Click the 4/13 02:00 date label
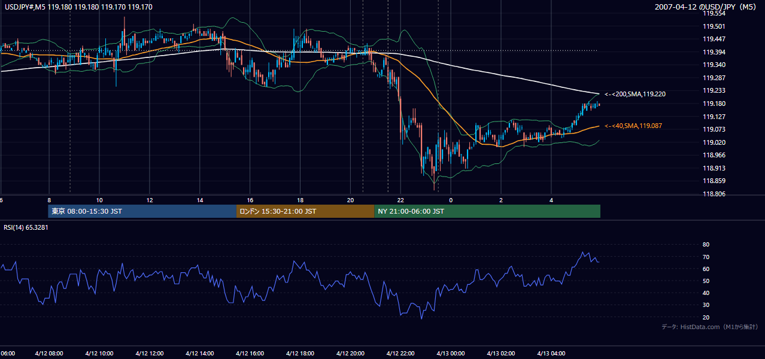The height and width of the screenshot is (359, 765). [501, 354]
